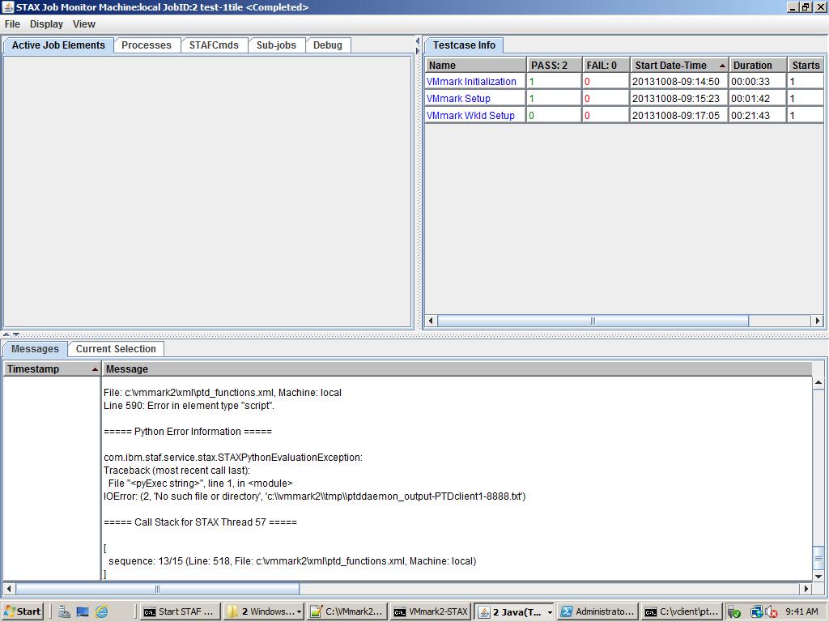Sort by FAIL: 0 column header

[606, 65]
